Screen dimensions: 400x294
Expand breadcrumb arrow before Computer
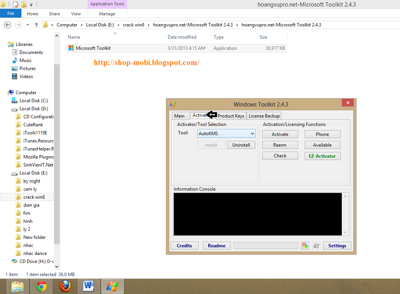coord(52,25)
